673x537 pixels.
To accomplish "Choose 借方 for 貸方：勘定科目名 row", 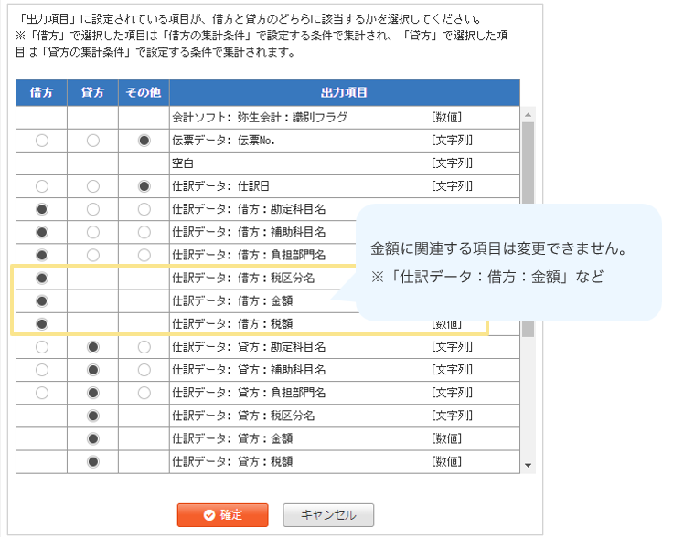I will click(x=41, y=347).
